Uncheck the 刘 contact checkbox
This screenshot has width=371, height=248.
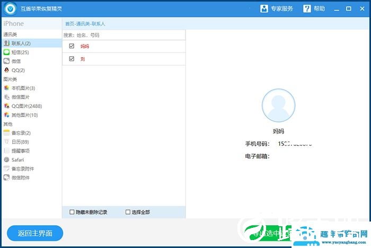coord(72,59)
